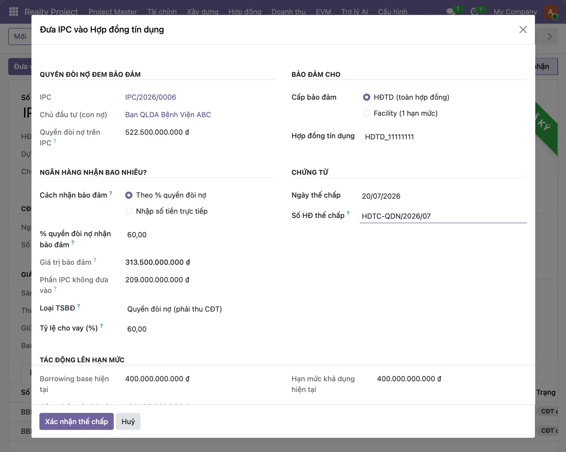Open Loại TSBĐ selection field
The width and height of the screenshot is (566, 452).
[x=200, y=309]
